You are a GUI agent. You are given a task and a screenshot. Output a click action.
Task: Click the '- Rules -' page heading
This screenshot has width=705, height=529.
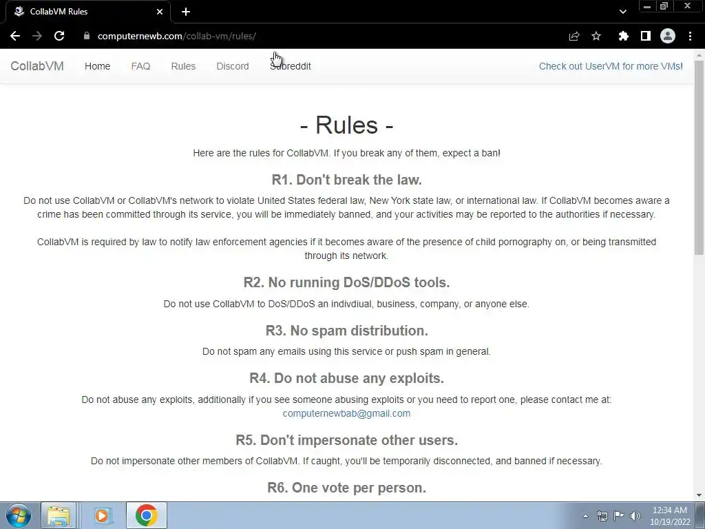coord(347,125)
